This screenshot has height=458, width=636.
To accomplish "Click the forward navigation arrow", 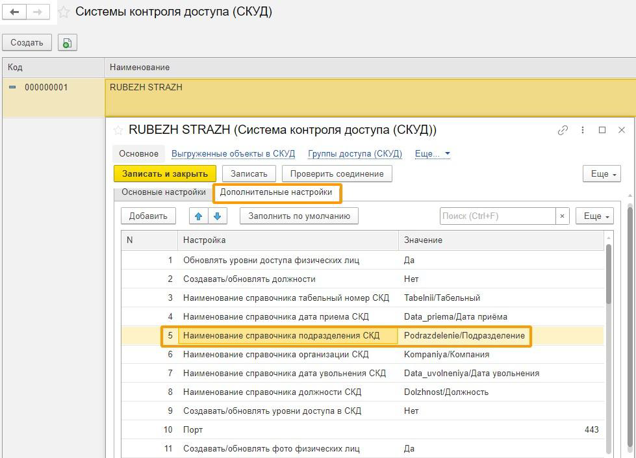I will coord(38,12).
